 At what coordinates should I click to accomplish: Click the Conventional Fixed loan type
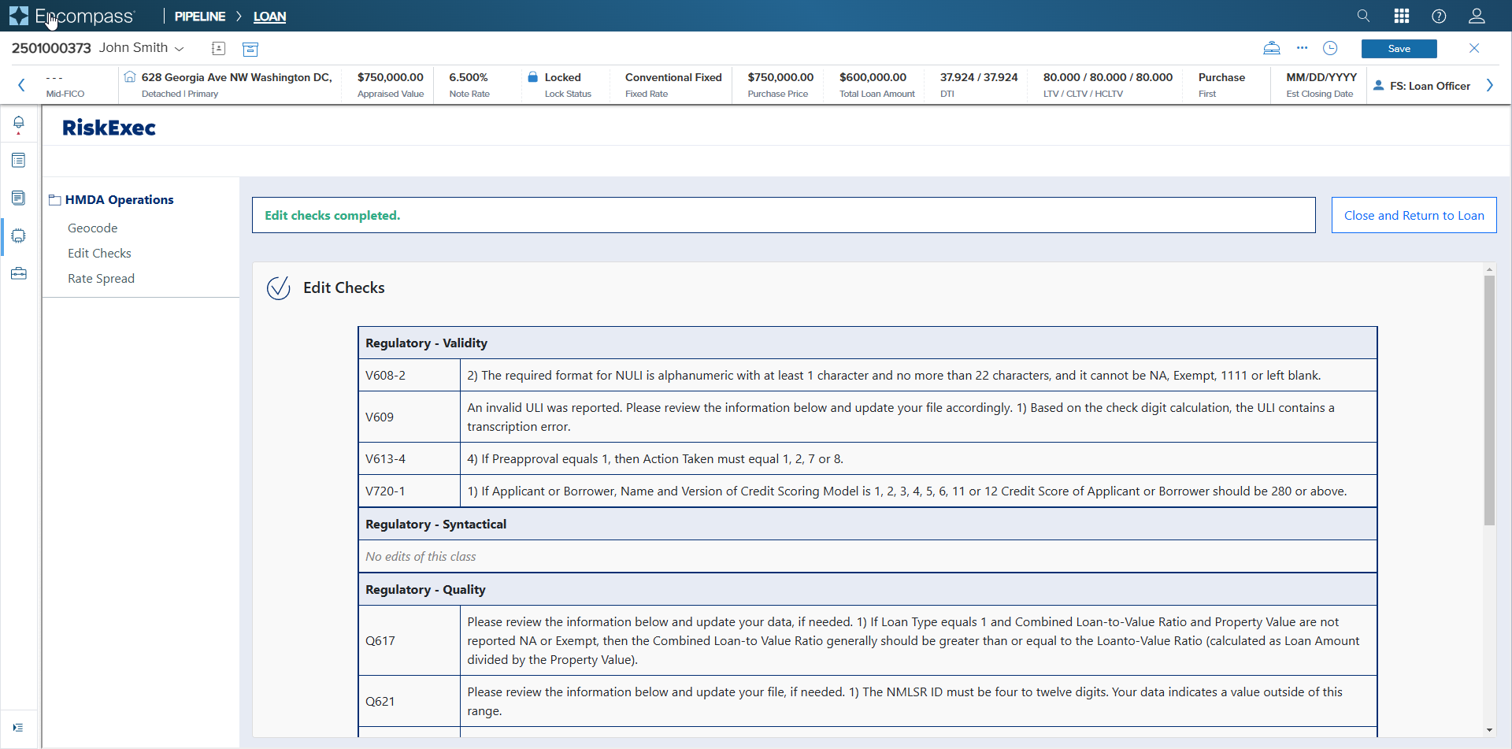pyautogui.click(x=673, y=77)
